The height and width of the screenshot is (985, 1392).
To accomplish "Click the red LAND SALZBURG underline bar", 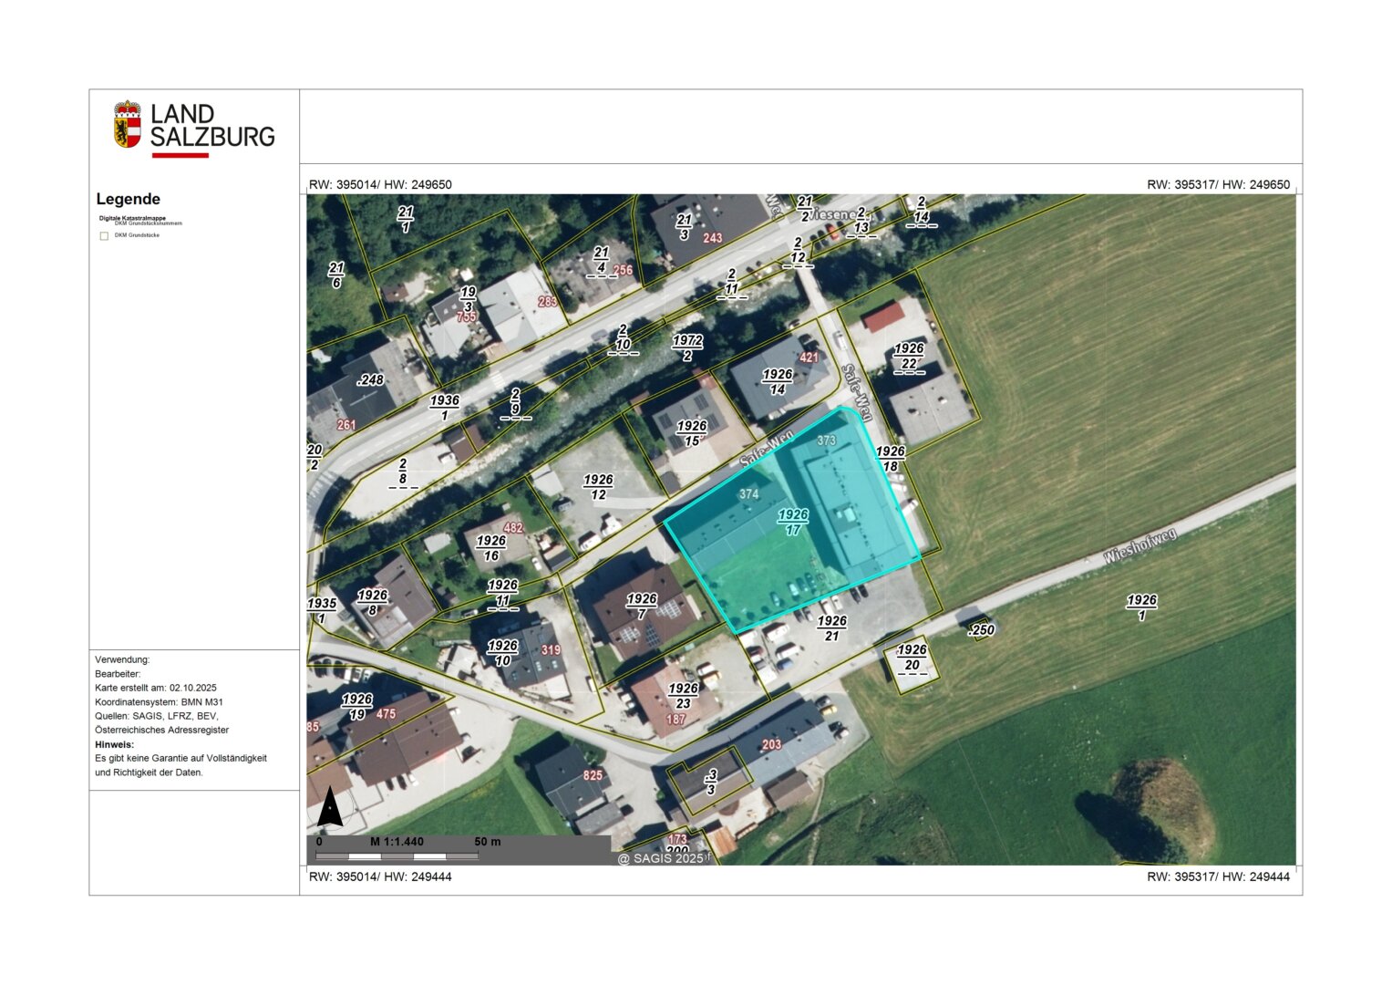I will click(x=180, y=155).
